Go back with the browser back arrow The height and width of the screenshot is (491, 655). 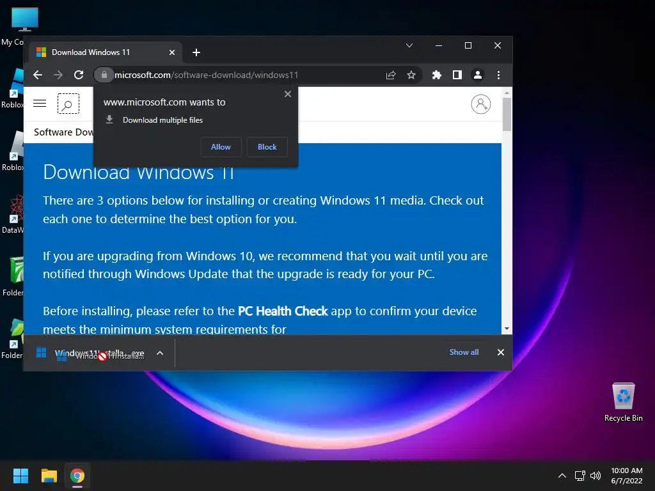tap(38, 75)
